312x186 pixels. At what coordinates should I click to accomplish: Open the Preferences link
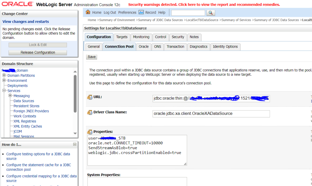[127, 13]
